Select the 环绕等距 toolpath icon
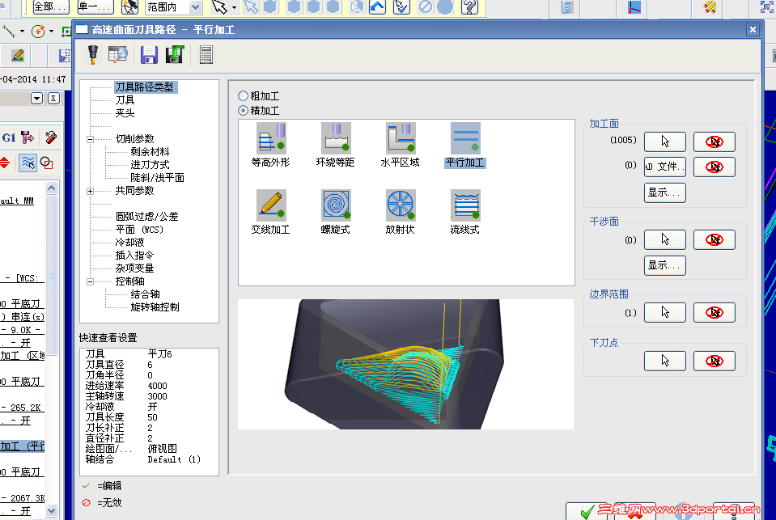Viewport: 776px width, 520px height. pos(335,137)
